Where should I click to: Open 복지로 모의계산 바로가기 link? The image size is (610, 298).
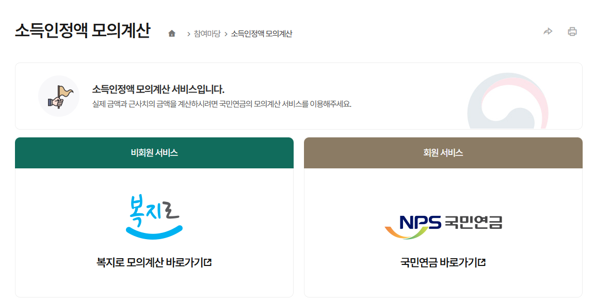pos(154,262)
